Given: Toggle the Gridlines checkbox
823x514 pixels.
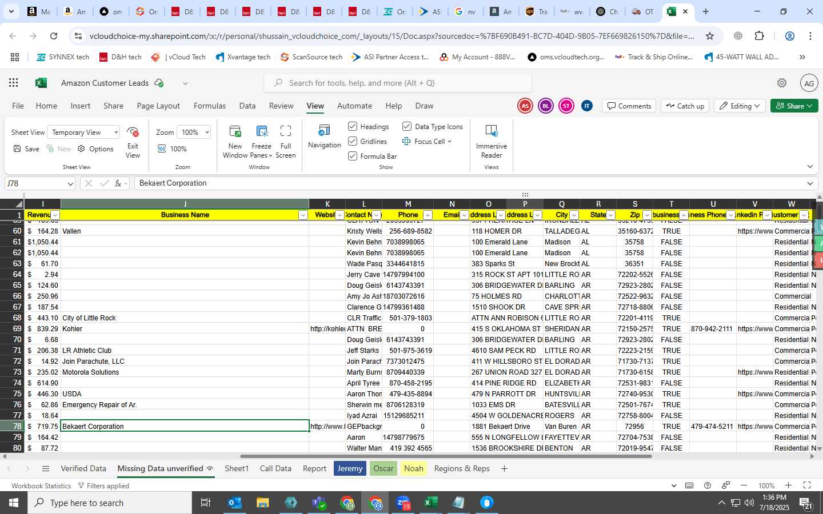Looking at the screenshot, I should coord(353,141).
